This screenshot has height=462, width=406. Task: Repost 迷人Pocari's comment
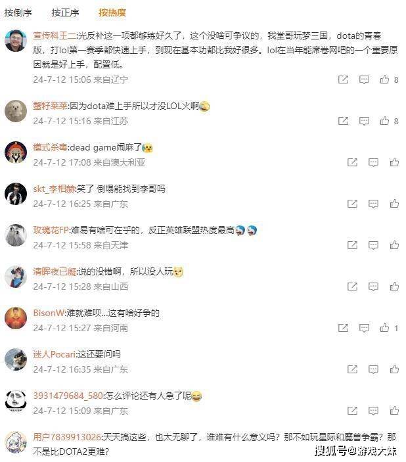pyautogui.click(x=352, y=369)
